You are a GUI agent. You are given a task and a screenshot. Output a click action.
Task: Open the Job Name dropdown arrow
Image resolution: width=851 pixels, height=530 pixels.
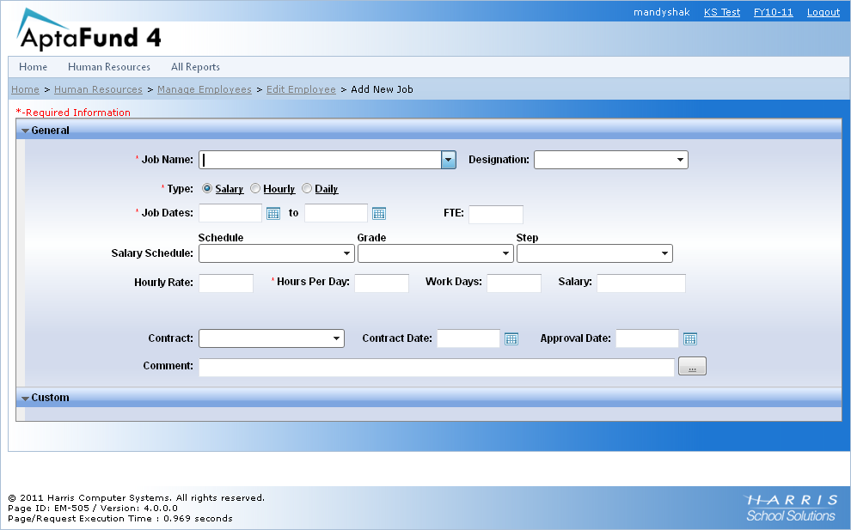pos(449,160)
